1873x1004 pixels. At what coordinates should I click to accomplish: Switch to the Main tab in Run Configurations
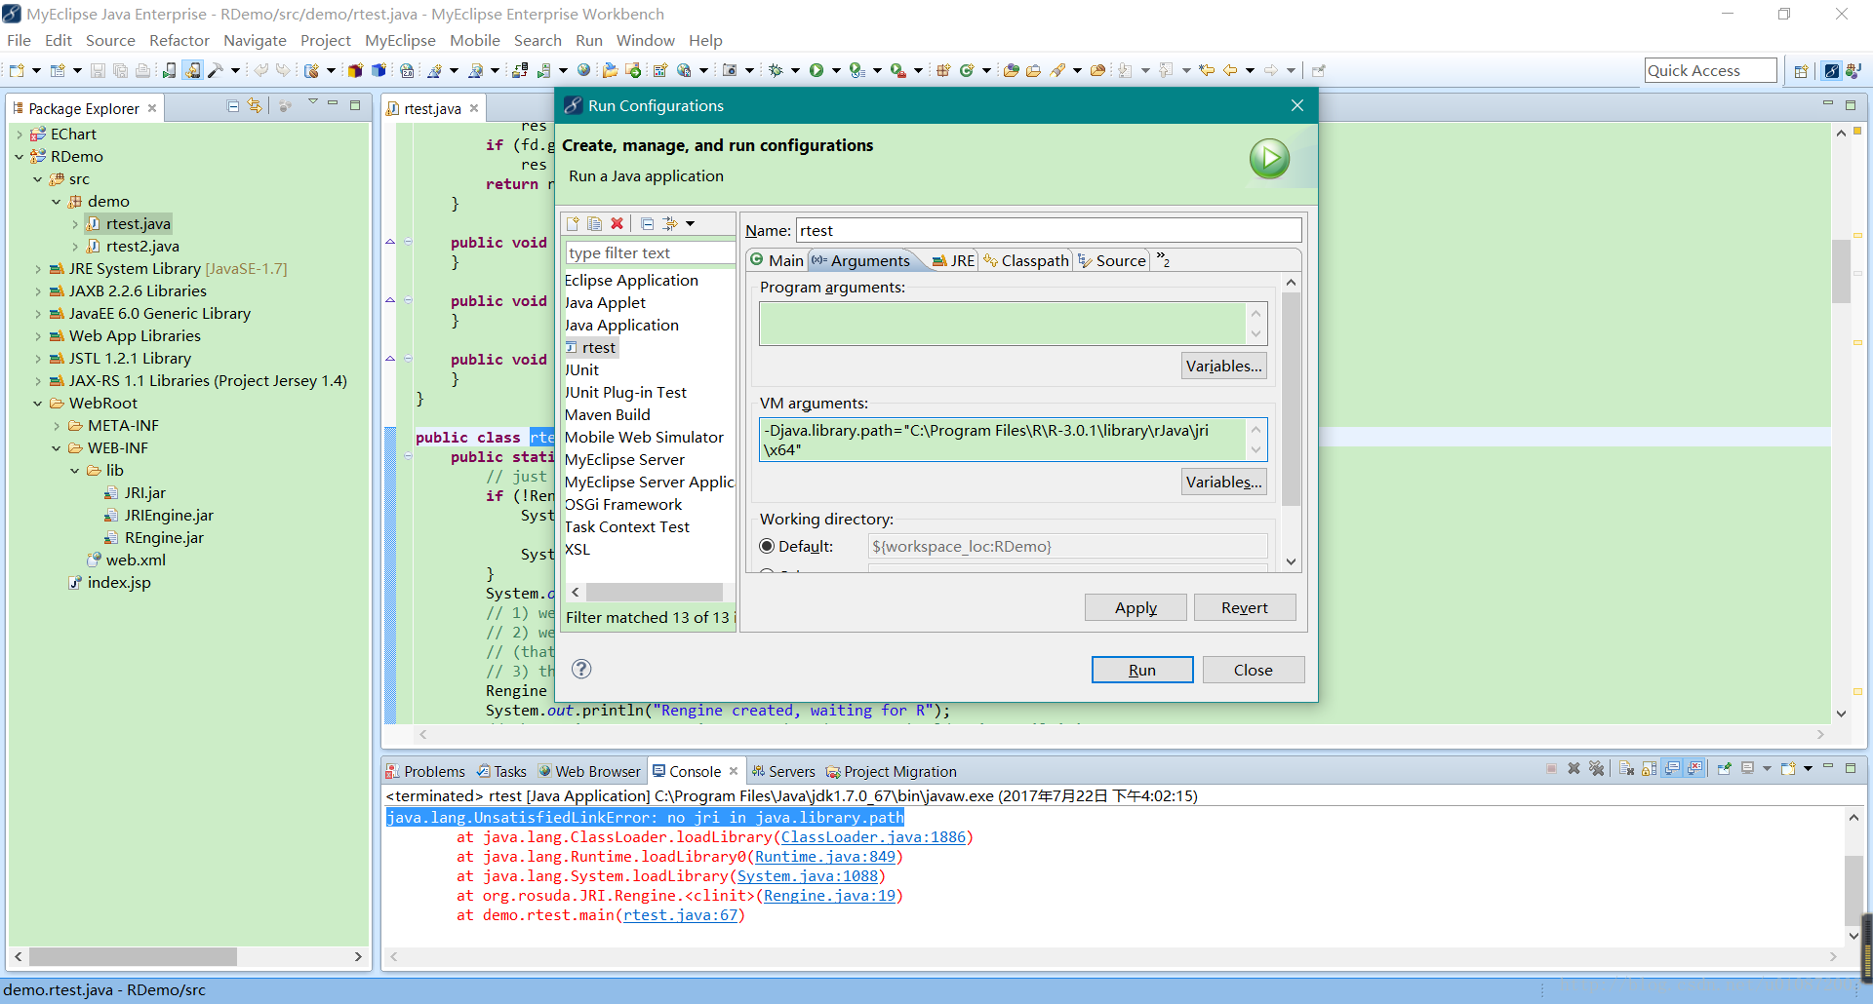[777, 260]
